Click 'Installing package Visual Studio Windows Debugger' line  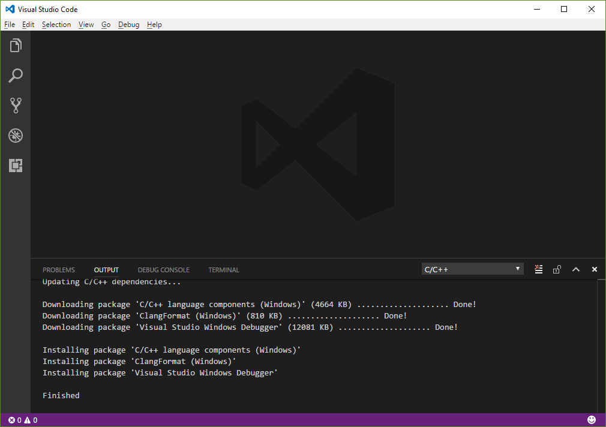160,372
